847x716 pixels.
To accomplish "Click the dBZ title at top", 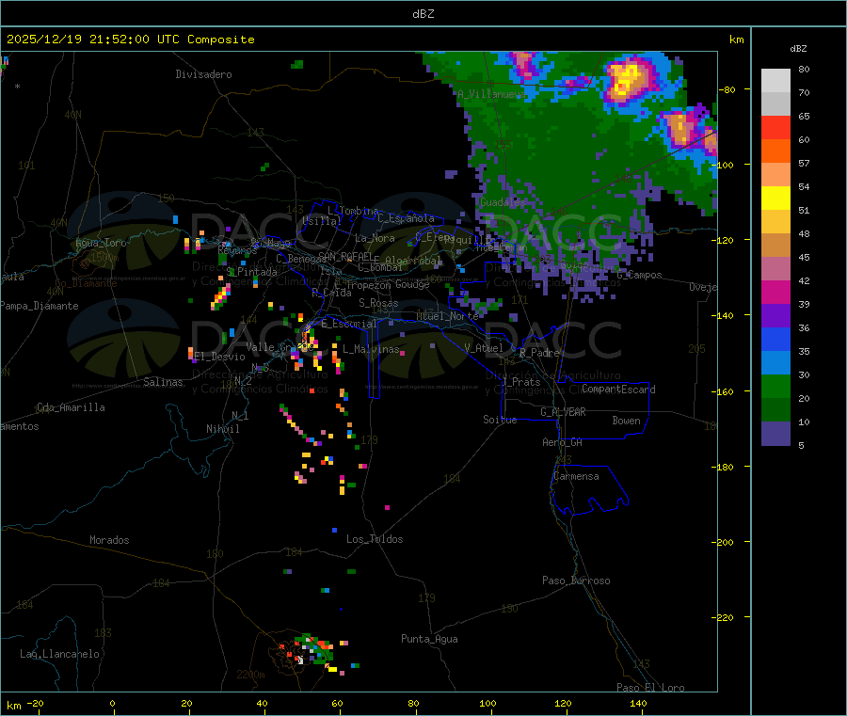I will click(423, 14).
